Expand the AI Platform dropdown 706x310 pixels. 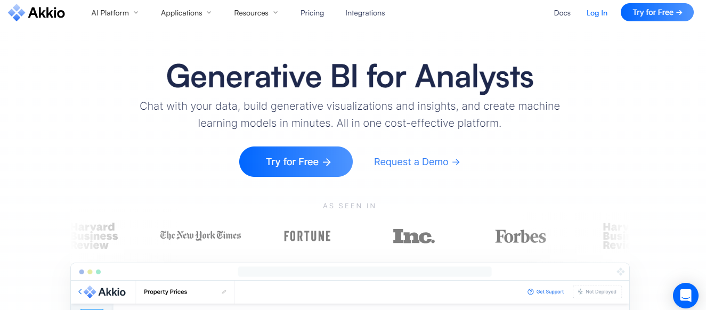[x=114, y=12]
